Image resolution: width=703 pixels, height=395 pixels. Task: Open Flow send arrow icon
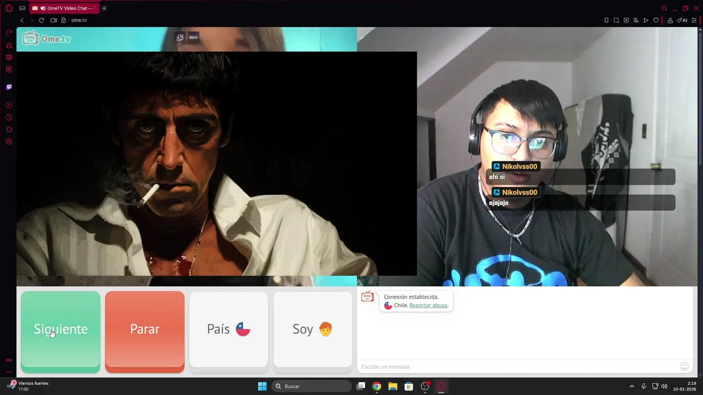pos(646,20)
